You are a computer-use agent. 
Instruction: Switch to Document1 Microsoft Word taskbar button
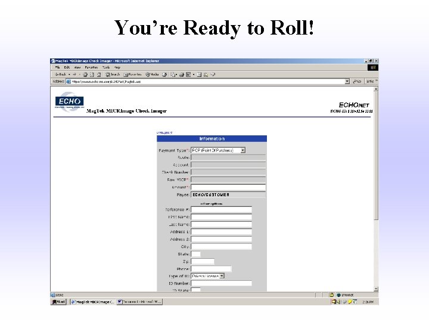[139, 302]
